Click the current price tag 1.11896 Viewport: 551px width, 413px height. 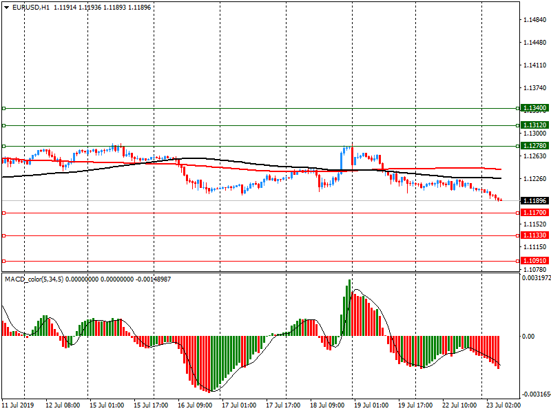tap(535, 200)
